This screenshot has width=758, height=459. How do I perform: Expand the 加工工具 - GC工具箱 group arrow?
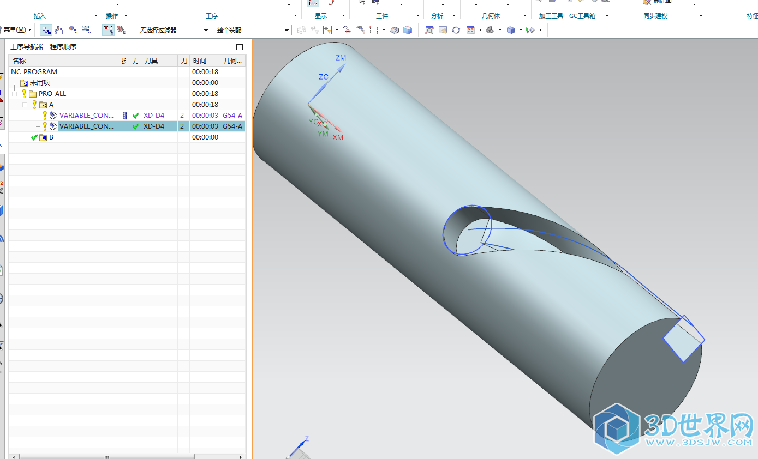[x=607, y=16]
